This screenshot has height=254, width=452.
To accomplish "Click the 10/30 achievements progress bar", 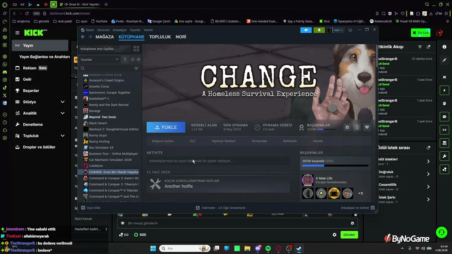I will (335, 165).
